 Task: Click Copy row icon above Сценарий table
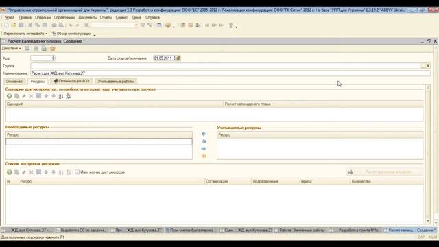16,96
